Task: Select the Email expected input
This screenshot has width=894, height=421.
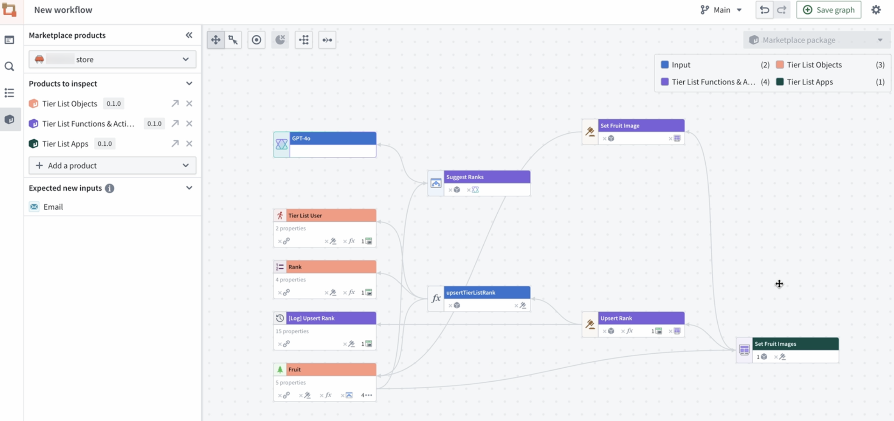Action: pyautogui.click(x=54, y=207)
